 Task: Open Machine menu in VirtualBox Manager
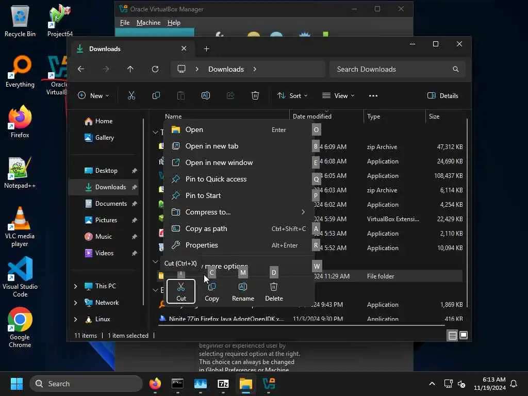[148, 23]
